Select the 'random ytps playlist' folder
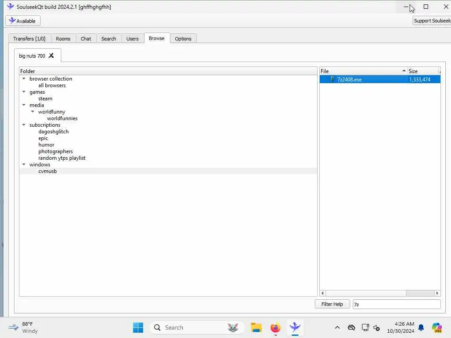 tap(62, 158)
